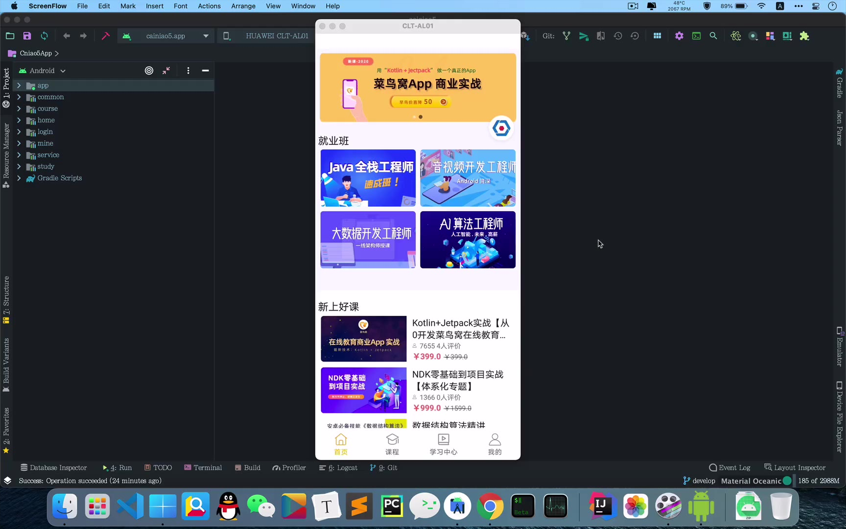846x529 pixels.
Task: Click the 185 of 2988M memory indicator
Action: tap(819, 481)
